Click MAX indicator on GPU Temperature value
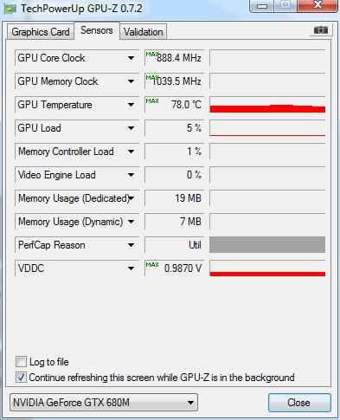This screenshot has width=340, height=420. coord(152,101)
